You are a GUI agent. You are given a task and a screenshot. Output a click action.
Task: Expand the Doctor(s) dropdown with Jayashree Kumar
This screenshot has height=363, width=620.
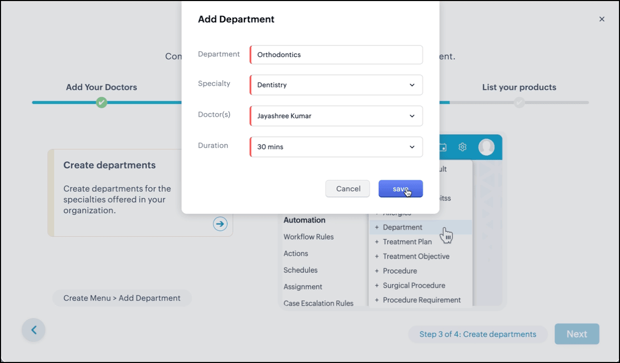click(x=336, y=116)
